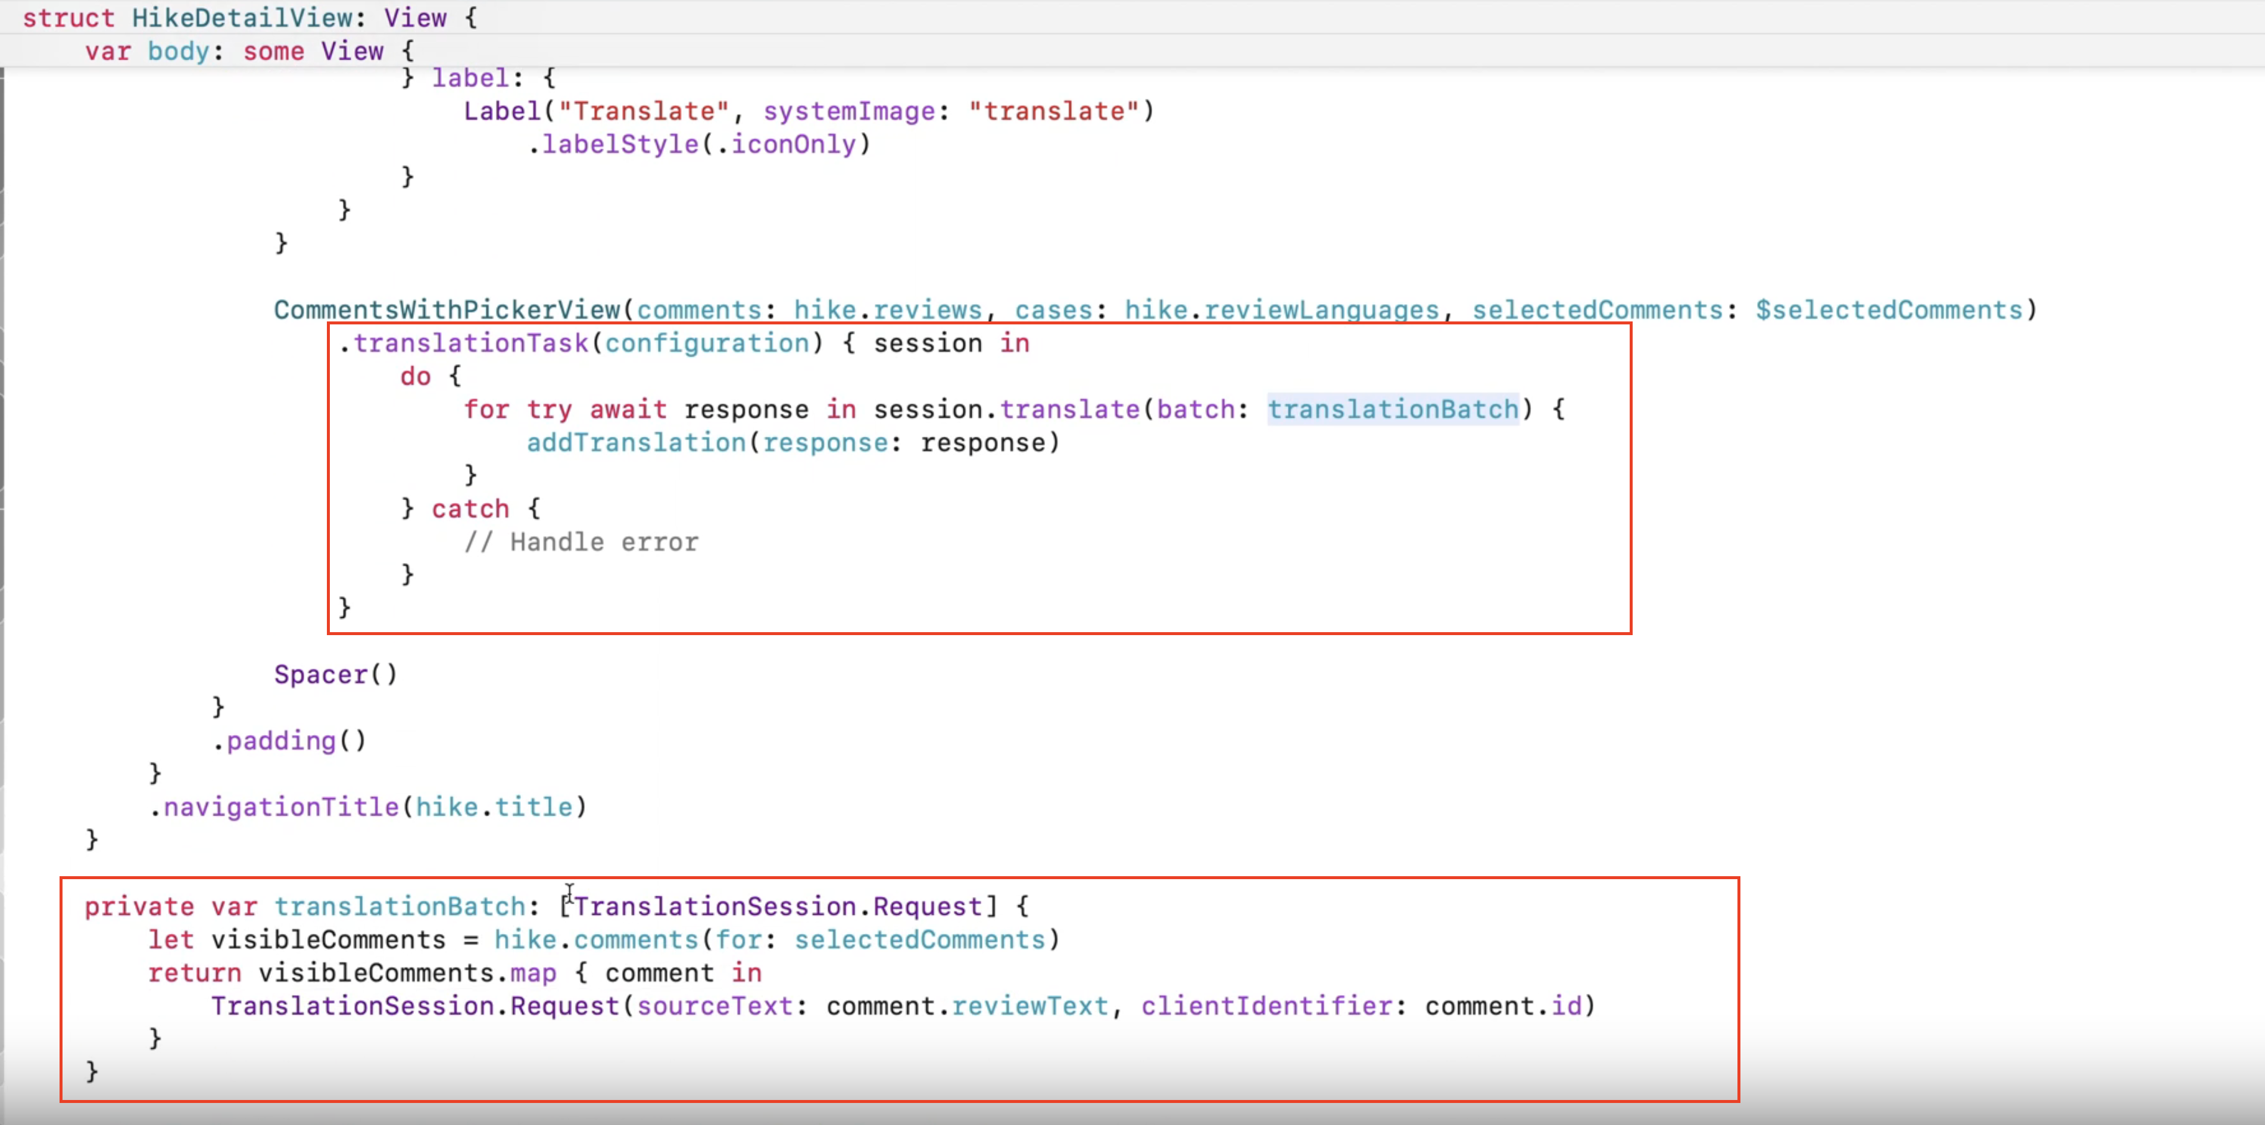Click translationBatch in the private var declaration
The width and height of the screenshot is (2265, 1125).
[x=399, y=906]
